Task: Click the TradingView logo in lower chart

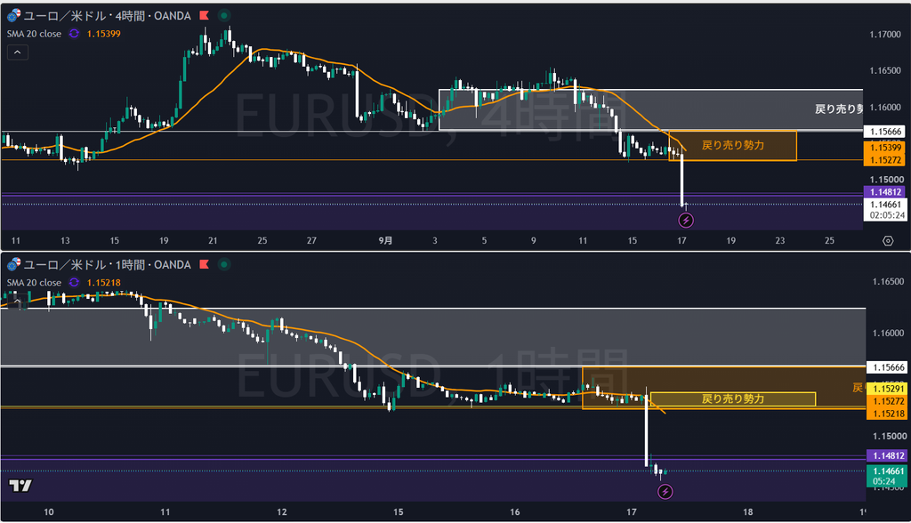Action: 20,486
